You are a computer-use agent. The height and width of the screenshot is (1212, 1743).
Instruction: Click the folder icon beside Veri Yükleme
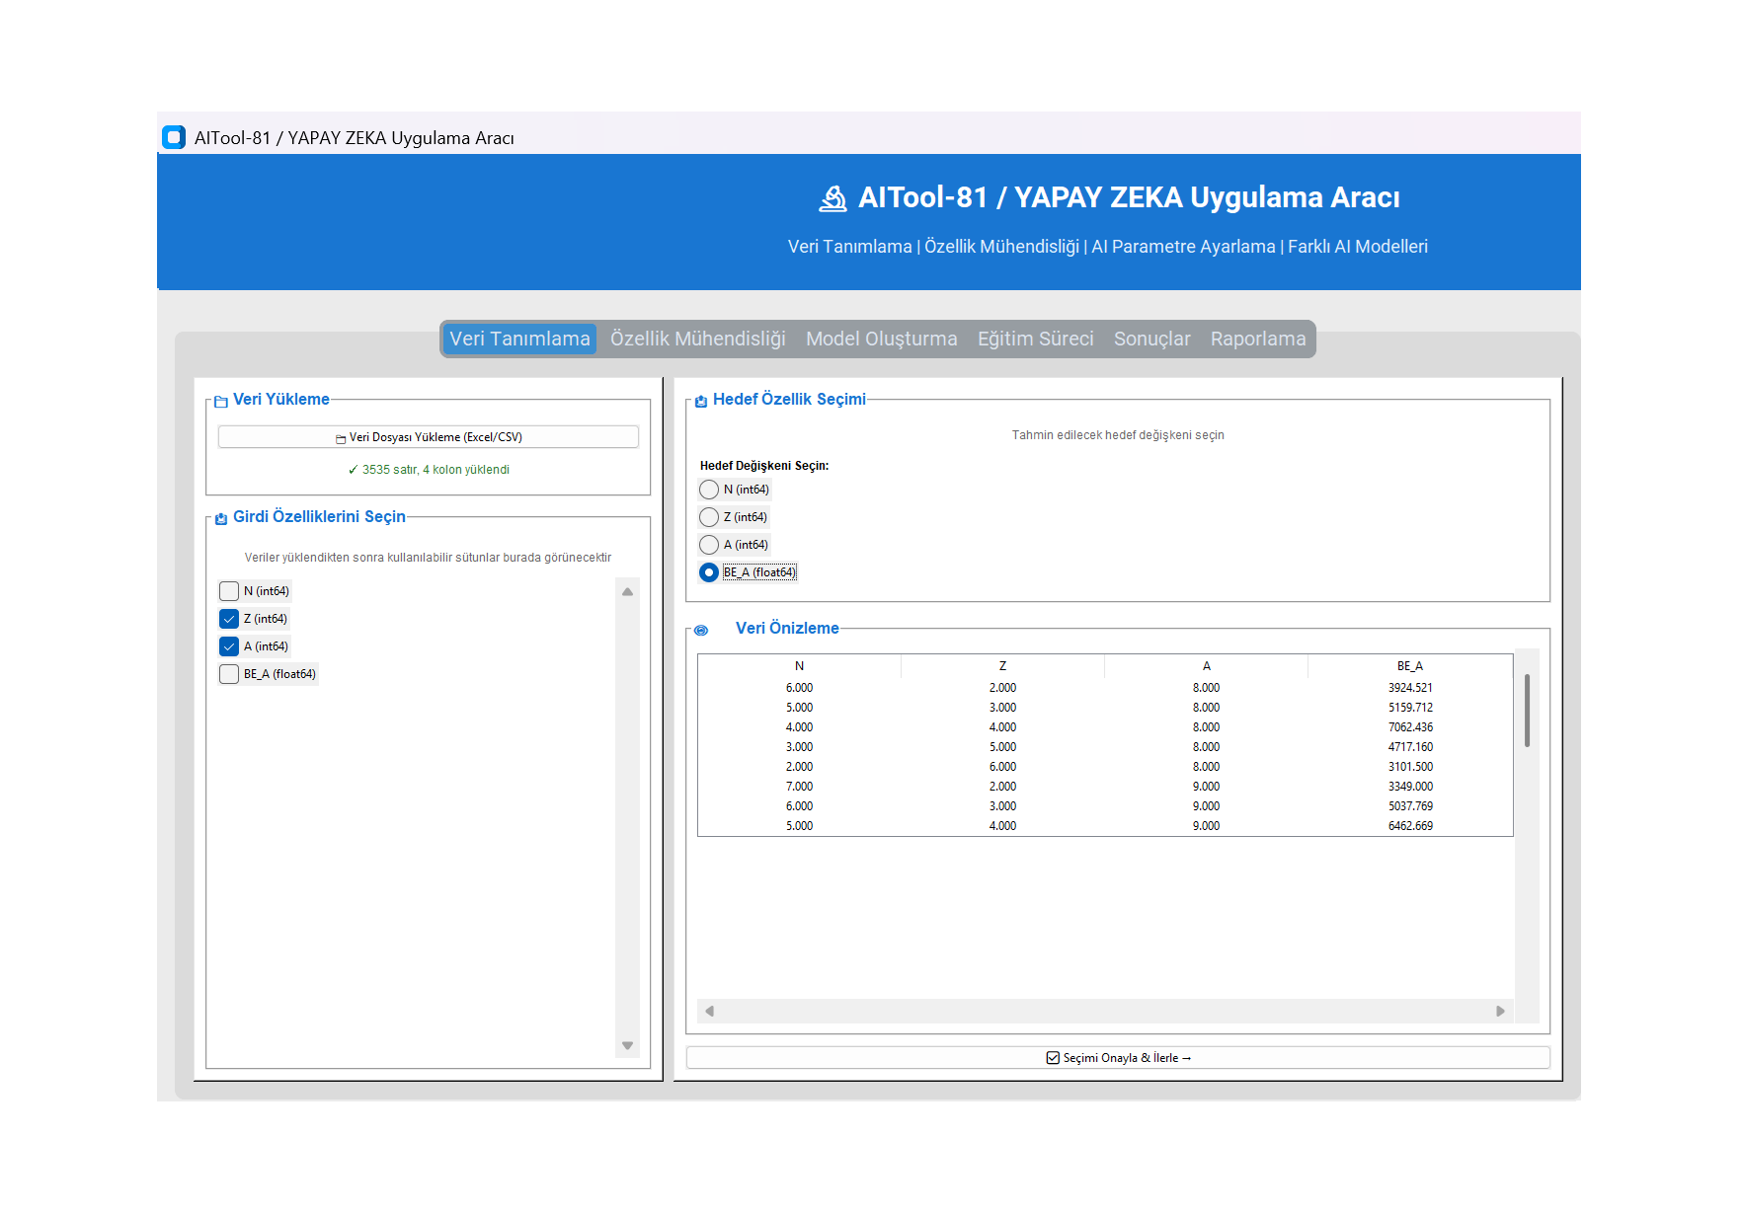click(221, 402)
